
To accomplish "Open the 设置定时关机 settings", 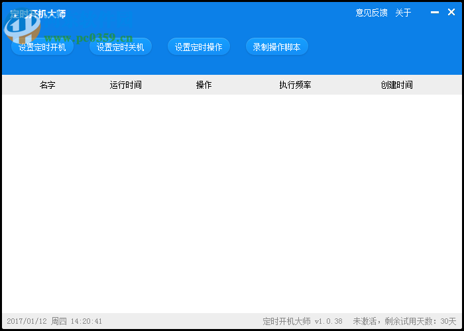I will 121,47.
